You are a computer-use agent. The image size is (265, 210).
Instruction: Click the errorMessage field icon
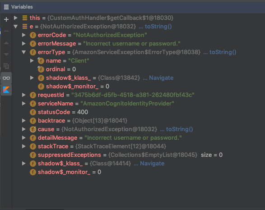coord(33,44)
